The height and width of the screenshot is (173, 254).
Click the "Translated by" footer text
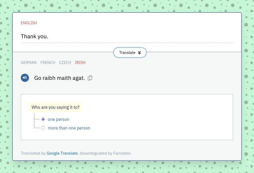click(33, 153)
